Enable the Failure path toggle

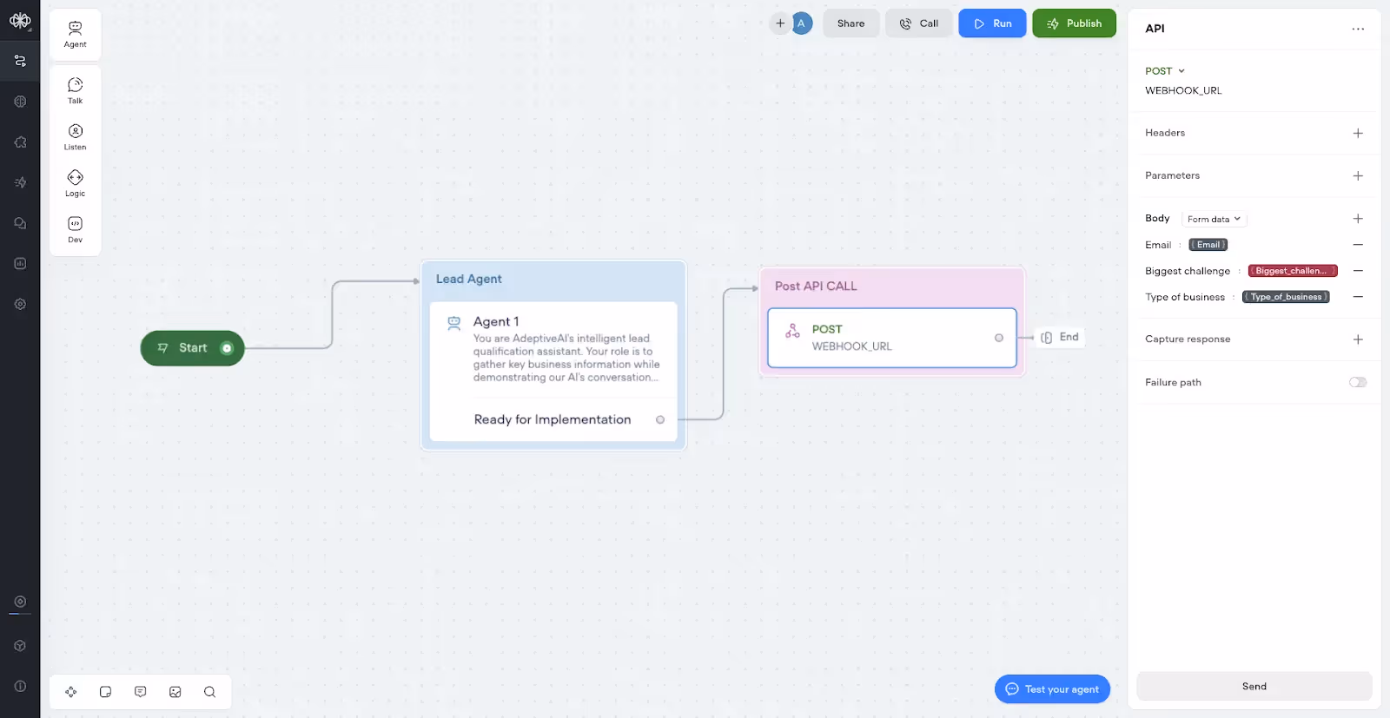pos(1358,382)
